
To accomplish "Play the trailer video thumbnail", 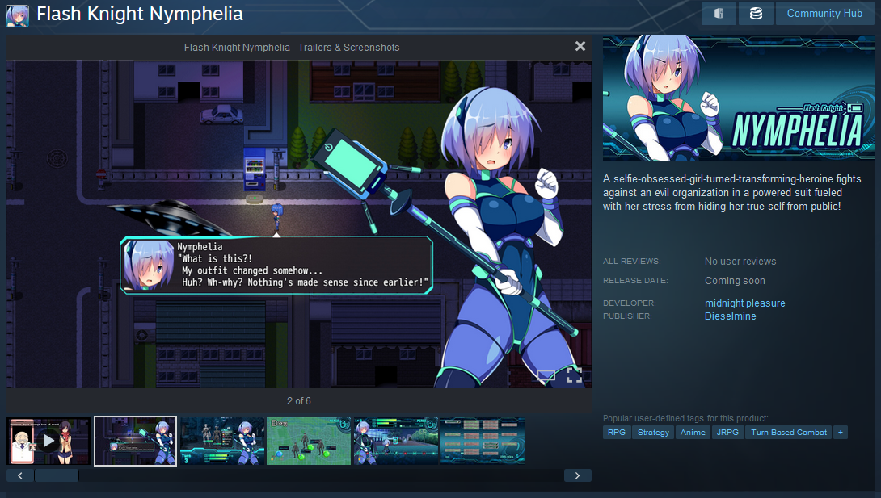I will tap(48, 441).
